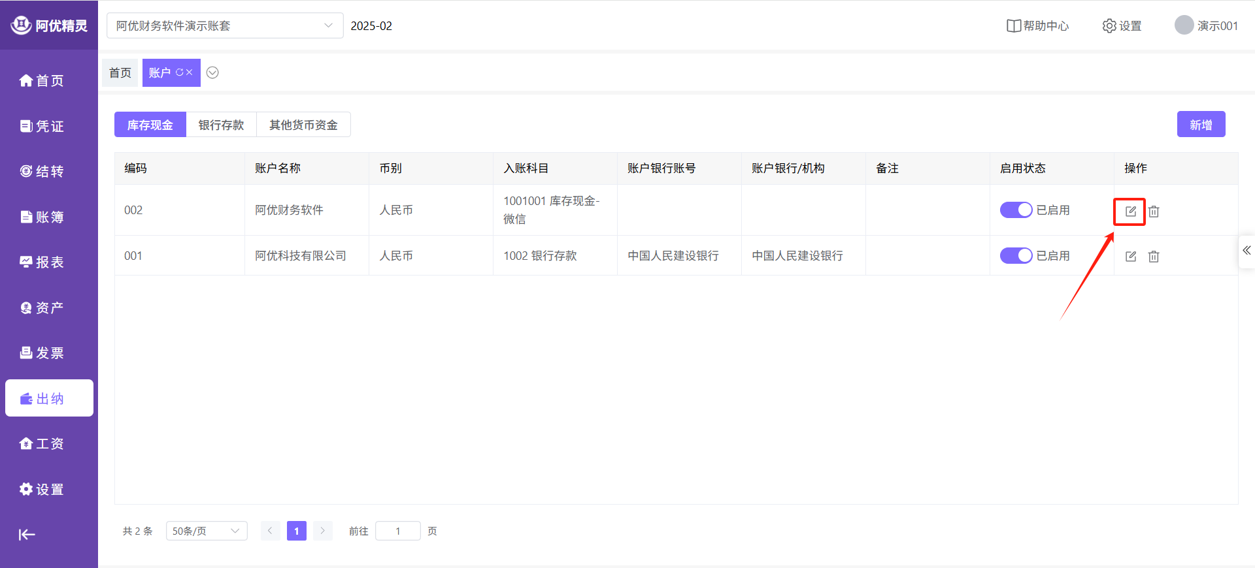Screen dimensions: 1255x568
Task: Switch to the 银行存款 tab
Action: (x=221, y=125)
